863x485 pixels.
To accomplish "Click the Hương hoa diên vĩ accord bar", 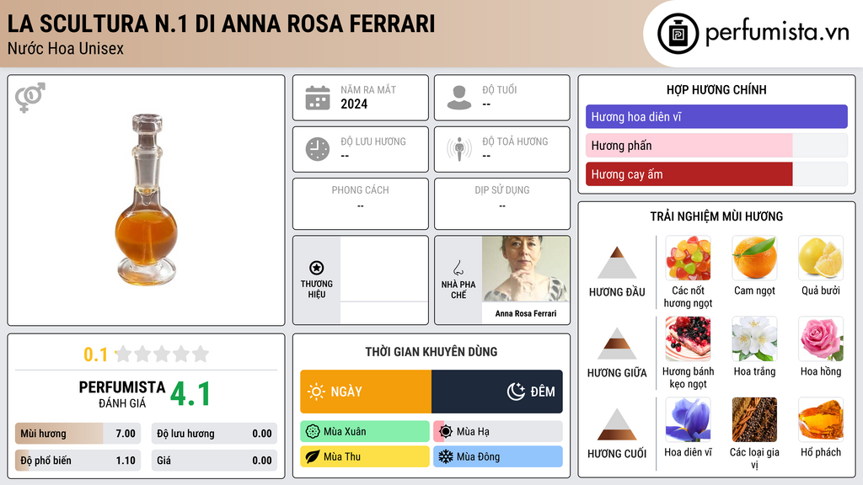I will pos(716,116).
